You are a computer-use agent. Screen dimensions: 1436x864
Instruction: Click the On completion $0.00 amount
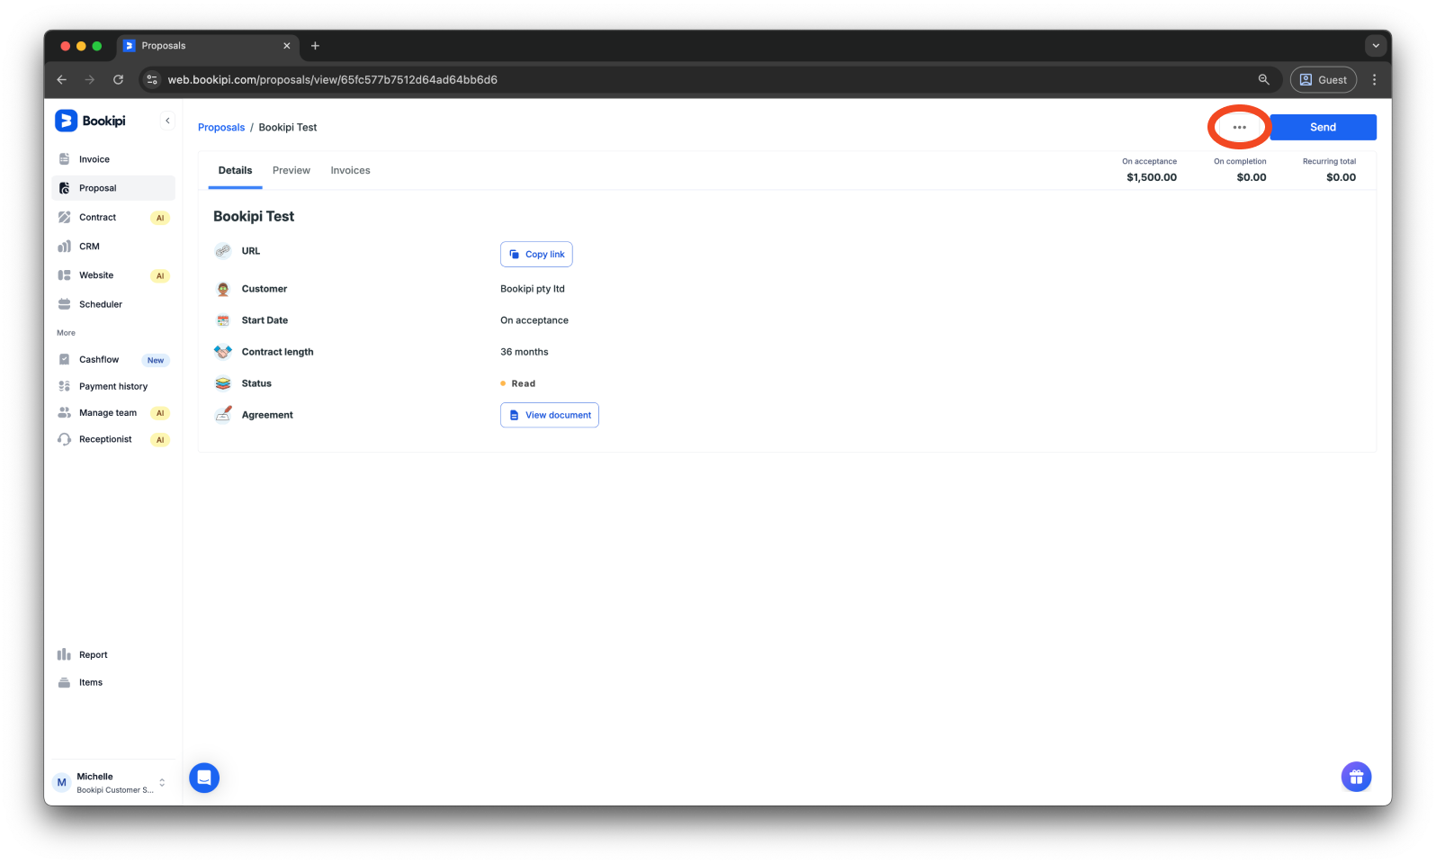[1251, 177]
